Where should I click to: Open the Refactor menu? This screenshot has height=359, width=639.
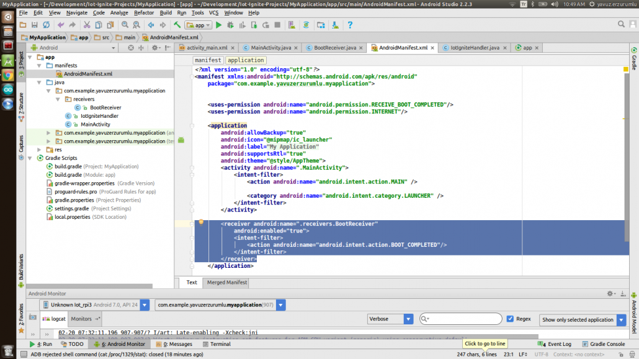[x=143, y=13]
